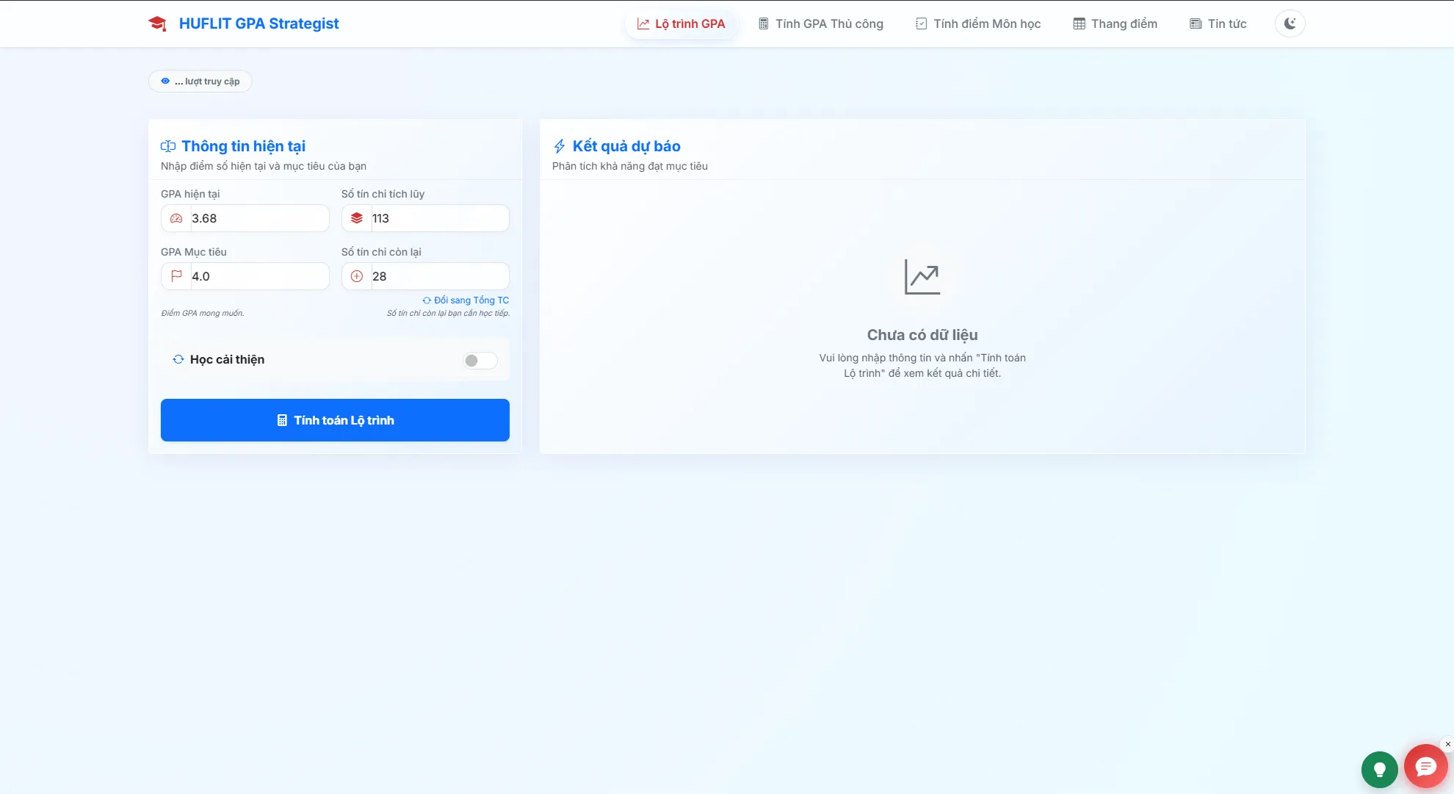Select the Thang điểm tab
The width and height of the screenshot is (1454, 794).
[x=1114, y=23]
